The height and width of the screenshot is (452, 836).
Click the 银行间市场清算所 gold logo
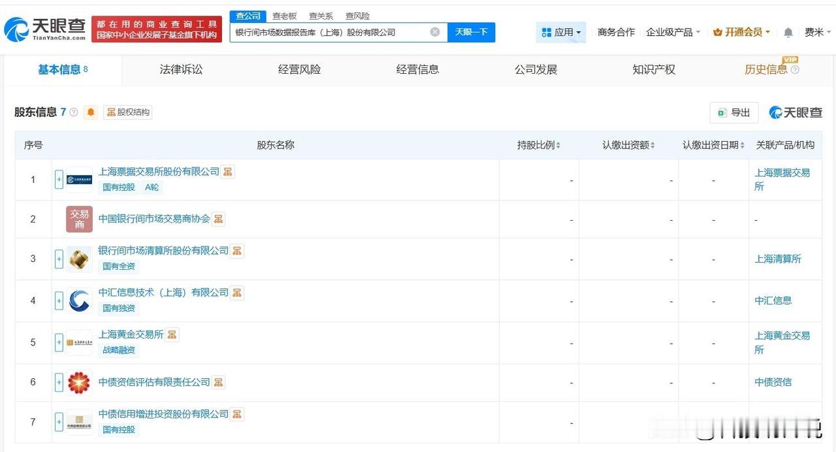[x=79, y=259]
